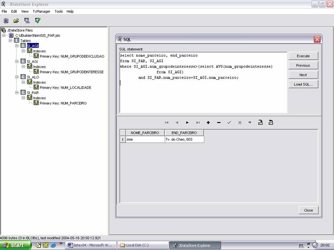This screenshot has width=334, height=250.
Task: Select Primary Key: NUM_GRUPODEINTERESSE
Action: pos(71,72)
